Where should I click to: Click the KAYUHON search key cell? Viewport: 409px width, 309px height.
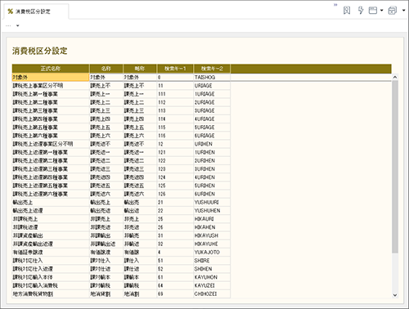click(x=212, y=277)
